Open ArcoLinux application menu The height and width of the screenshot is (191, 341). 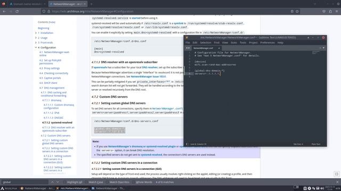pyautogui.click(x=9, y=188)
